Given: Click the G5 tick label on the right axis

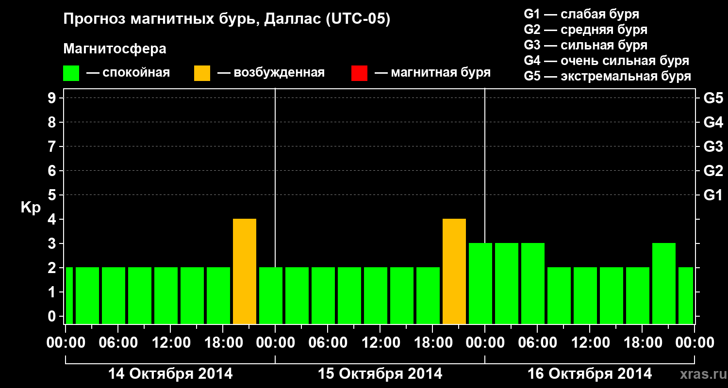Looking at the screenshot, I should (x=713, y=98).
